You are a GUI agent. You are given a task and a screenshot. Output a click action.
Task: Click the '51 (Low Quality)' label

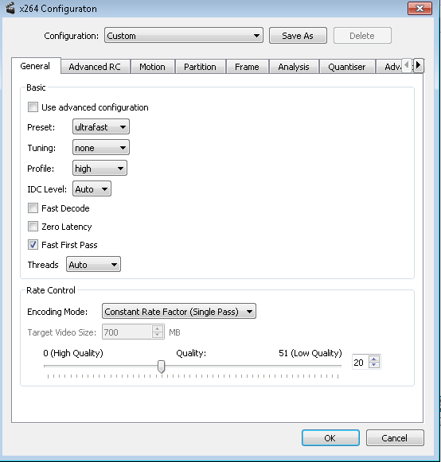310,353
